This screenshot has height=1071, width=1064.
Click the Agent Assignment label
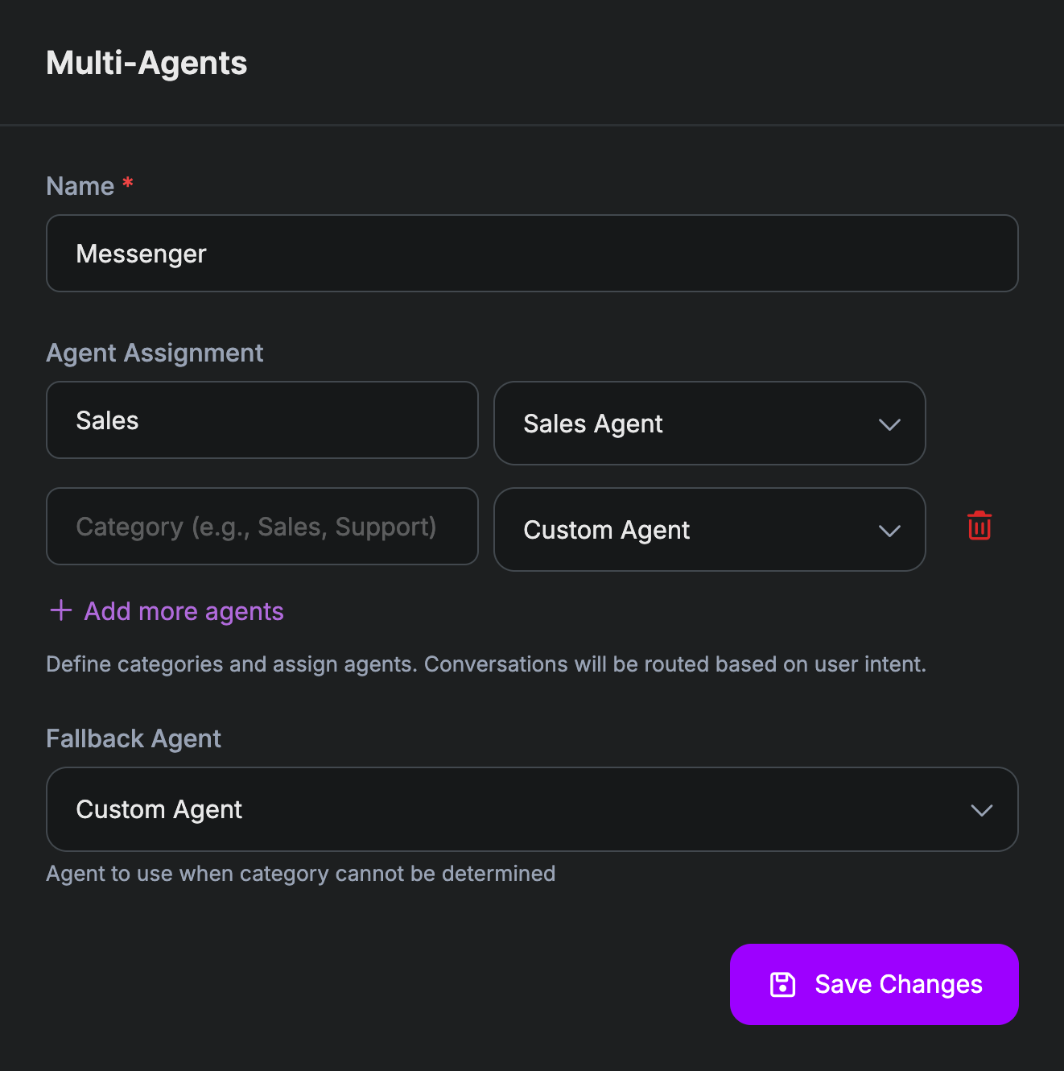[155, 353]
